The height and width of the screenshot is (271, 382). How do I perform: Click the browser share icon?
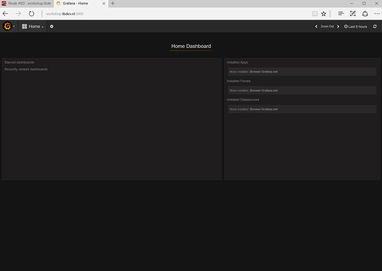[x=365, y=14]
